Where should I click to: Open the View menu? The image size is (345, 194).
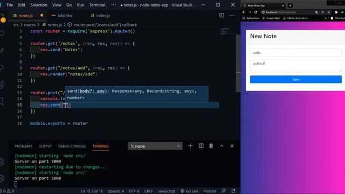57,5
